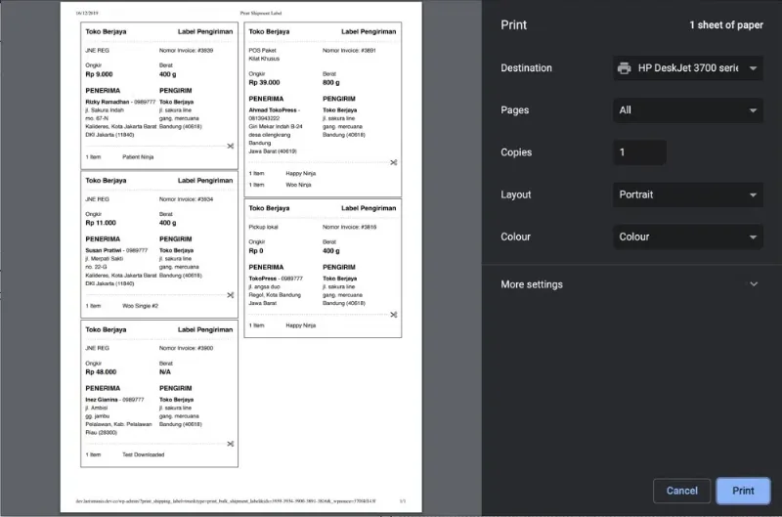Click the '1 sheet of paper' text

tap(726, 25)
